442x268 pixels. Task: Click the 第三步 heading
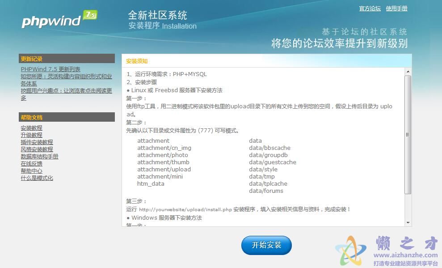[136, 201]
